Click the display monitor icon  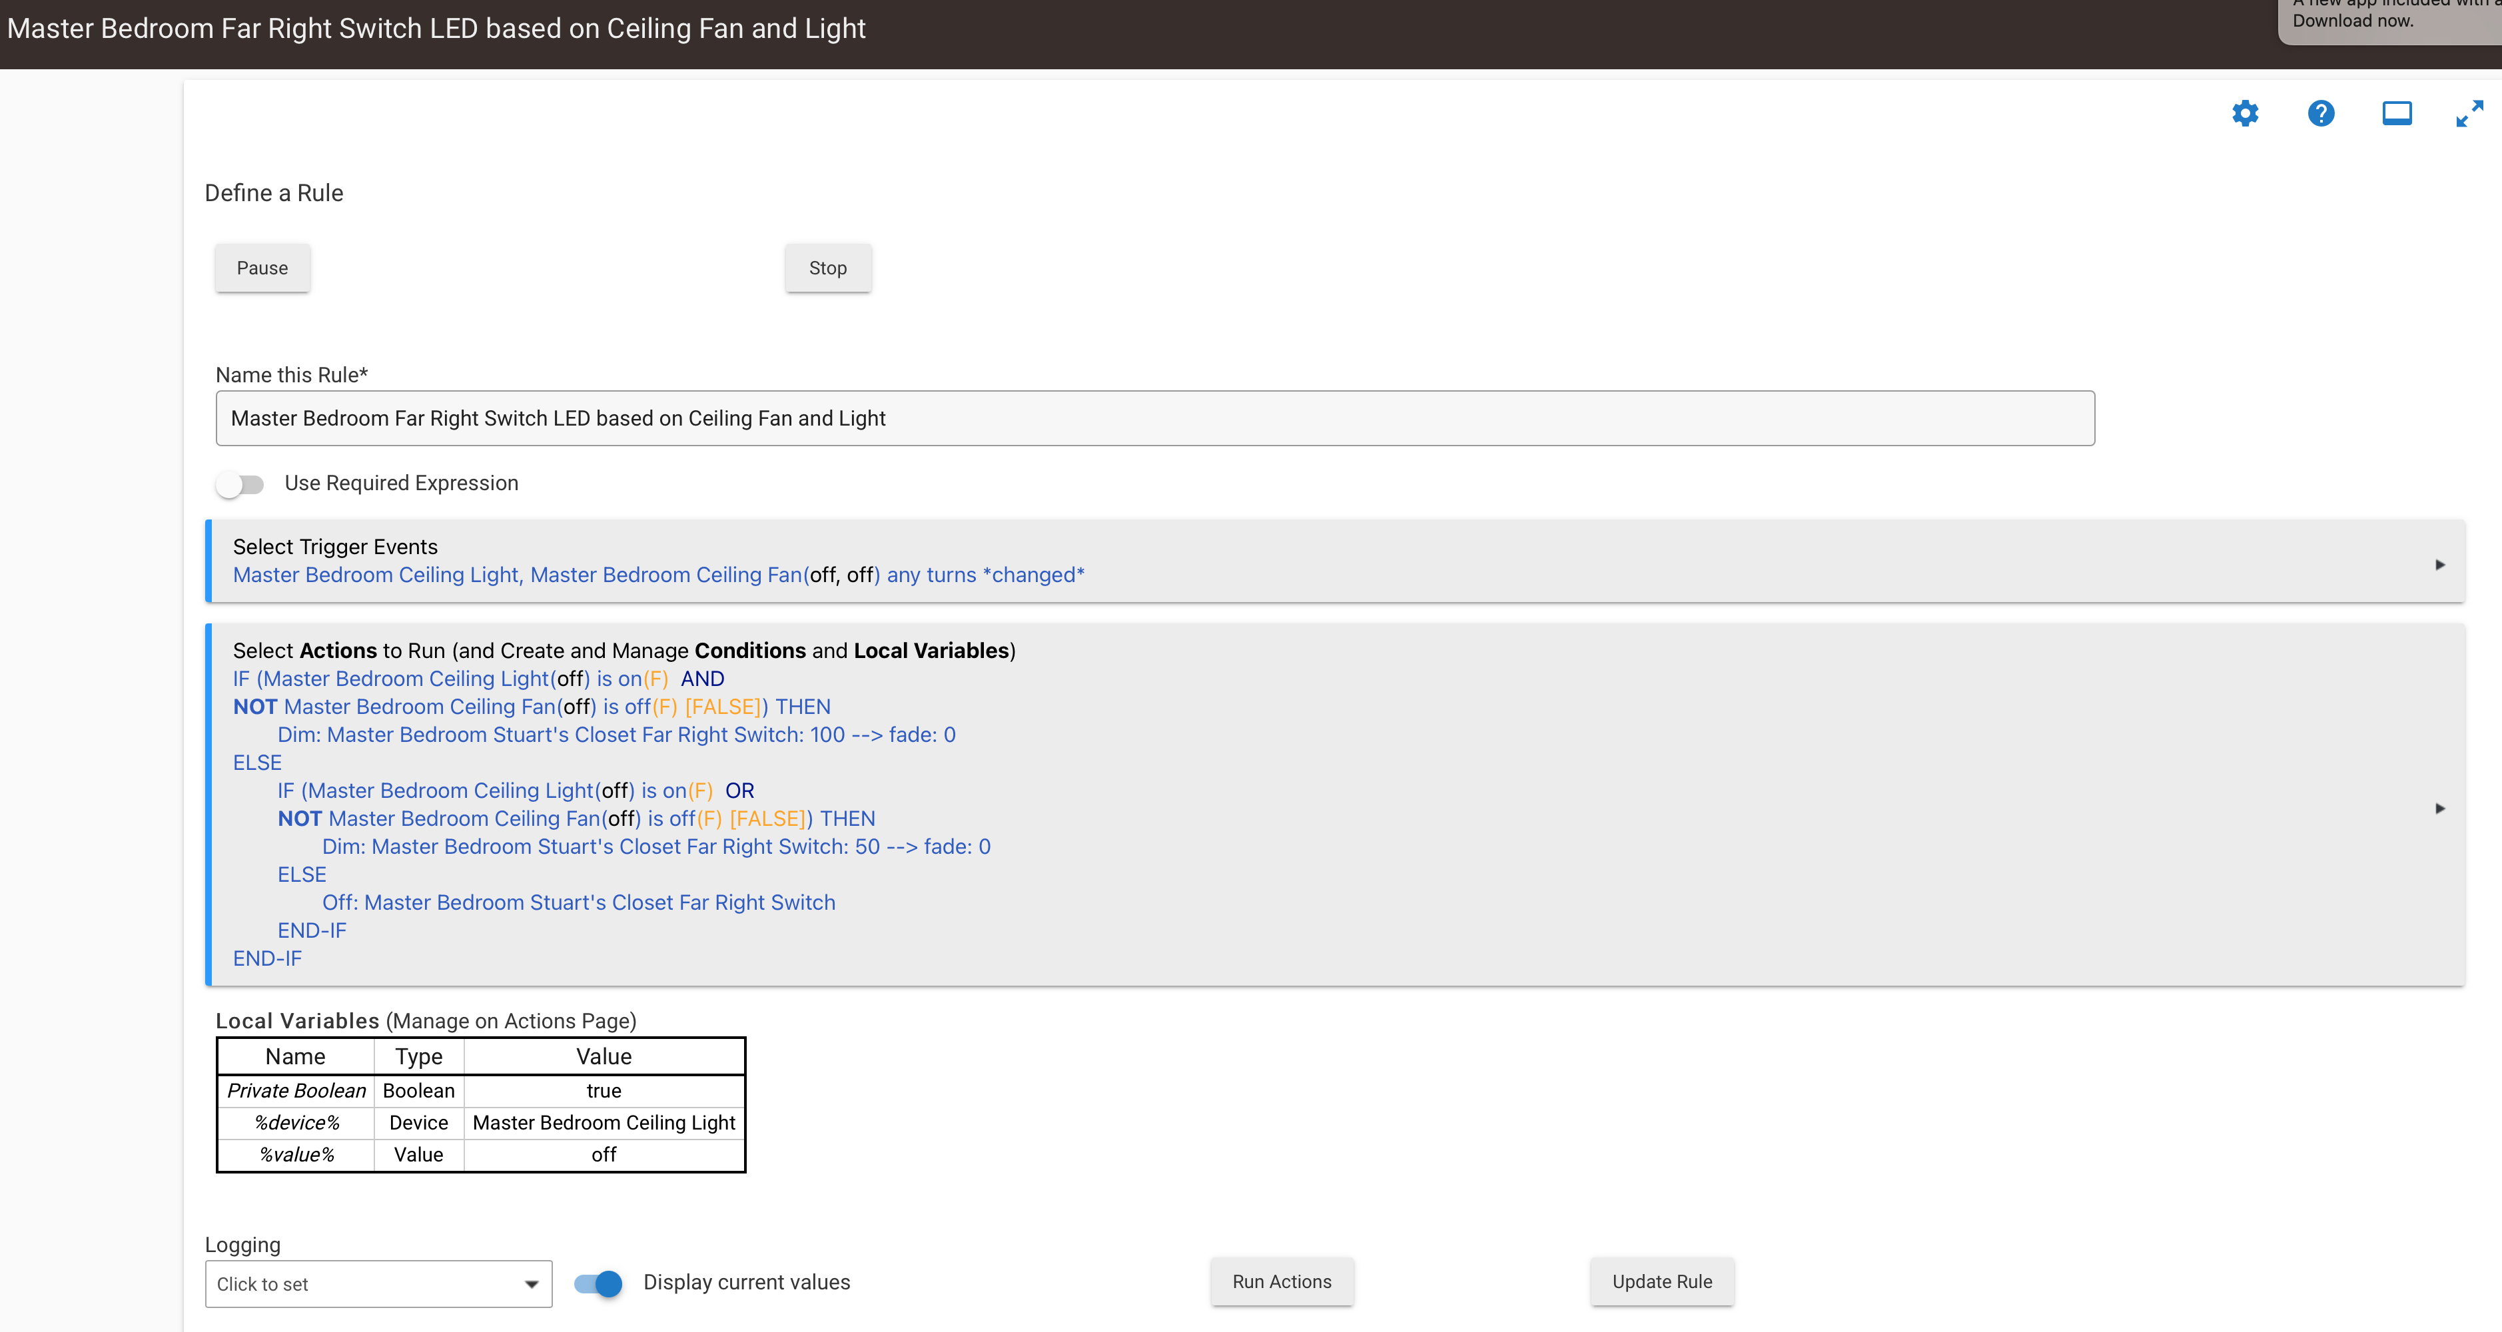[2396, 114]
